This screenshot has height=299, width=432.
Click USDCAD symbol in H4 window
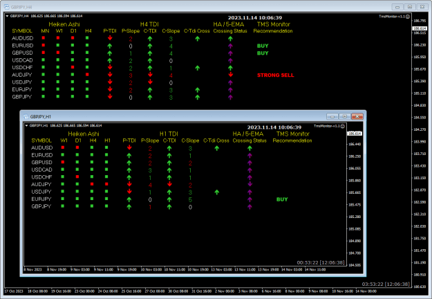pyautogui.click(x=22, y=60)
